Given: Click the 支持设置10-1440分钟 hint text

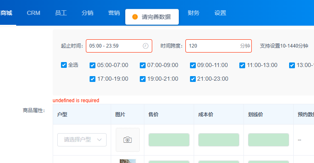Looking at the screenshot, I should point(284,46).
